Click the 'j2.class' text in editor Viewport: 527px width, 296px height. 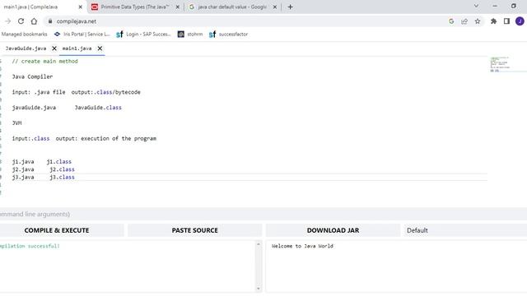pyautogui.click(x=63, y=169)
